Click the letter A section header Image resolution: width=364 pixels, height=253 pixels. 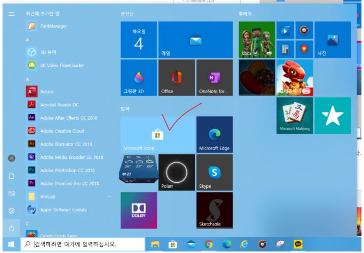pyautogui.click(x=27, y=79)
